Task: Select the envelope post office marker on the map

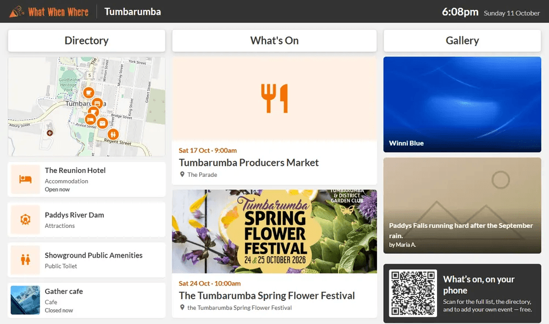Action: 102,123
